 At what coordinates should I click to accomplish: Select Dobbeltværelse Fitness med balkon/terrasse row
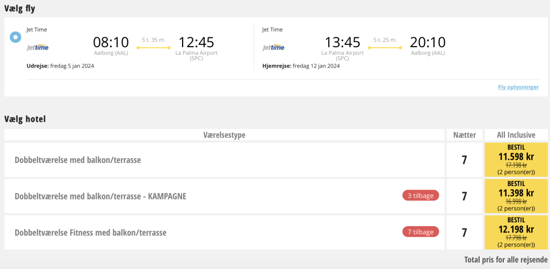[x=224, y=232]
